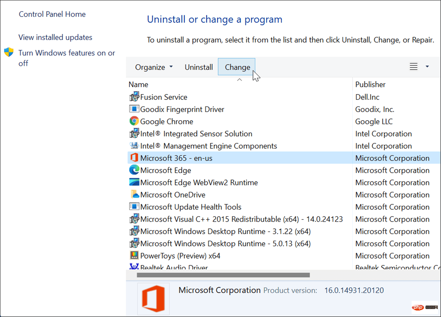Click Goodix, Inc. publisher cell
This screenshot has height=317, width=441.
tap(375, 109)
